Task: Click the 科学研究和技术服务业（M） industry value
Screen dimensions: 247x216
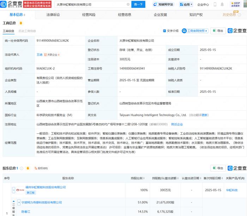Action: pyautogui.click(x=54, y=115)
